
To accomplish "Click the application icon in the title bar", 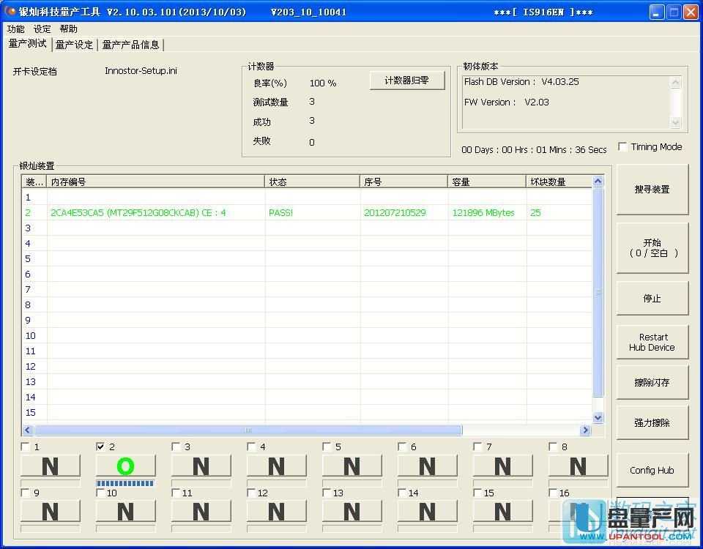I will point(10,12).
